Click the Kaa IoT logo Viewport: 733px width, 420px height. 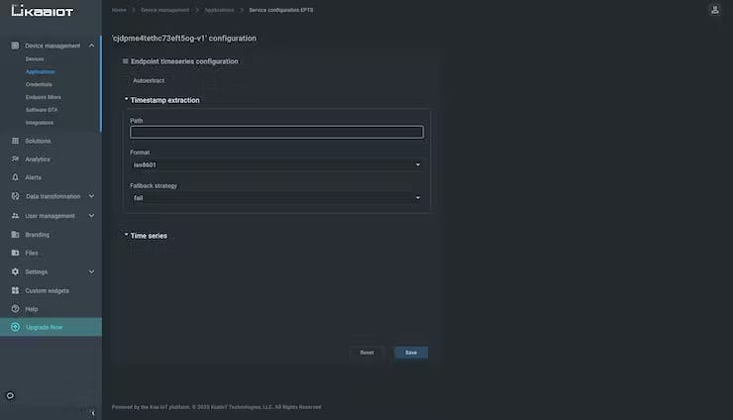click(42, 10)
